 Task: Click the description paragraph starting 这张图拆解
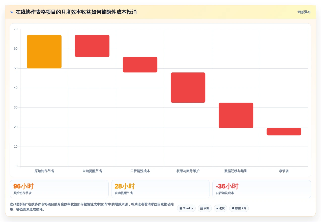pos(92,207)
